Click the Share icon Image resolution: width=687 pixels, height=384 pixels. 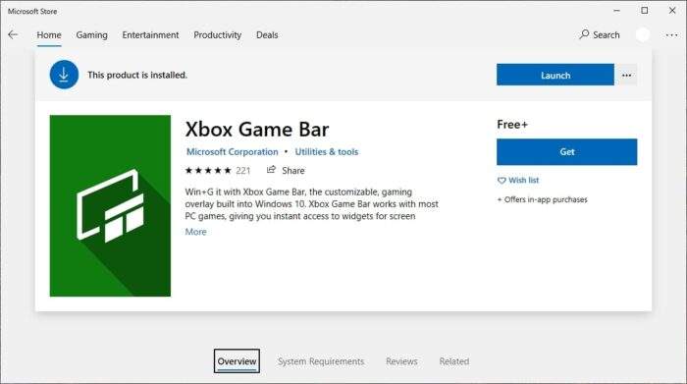click(x=271, y=170)
